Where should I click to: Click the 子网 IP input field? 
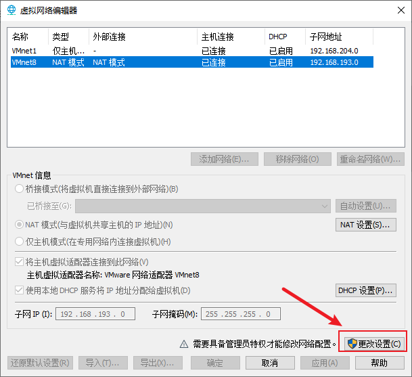pos(95,314)
